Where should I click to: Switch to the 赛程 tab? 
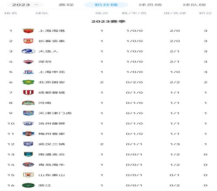pyautogui.click(x=66, y=5)
